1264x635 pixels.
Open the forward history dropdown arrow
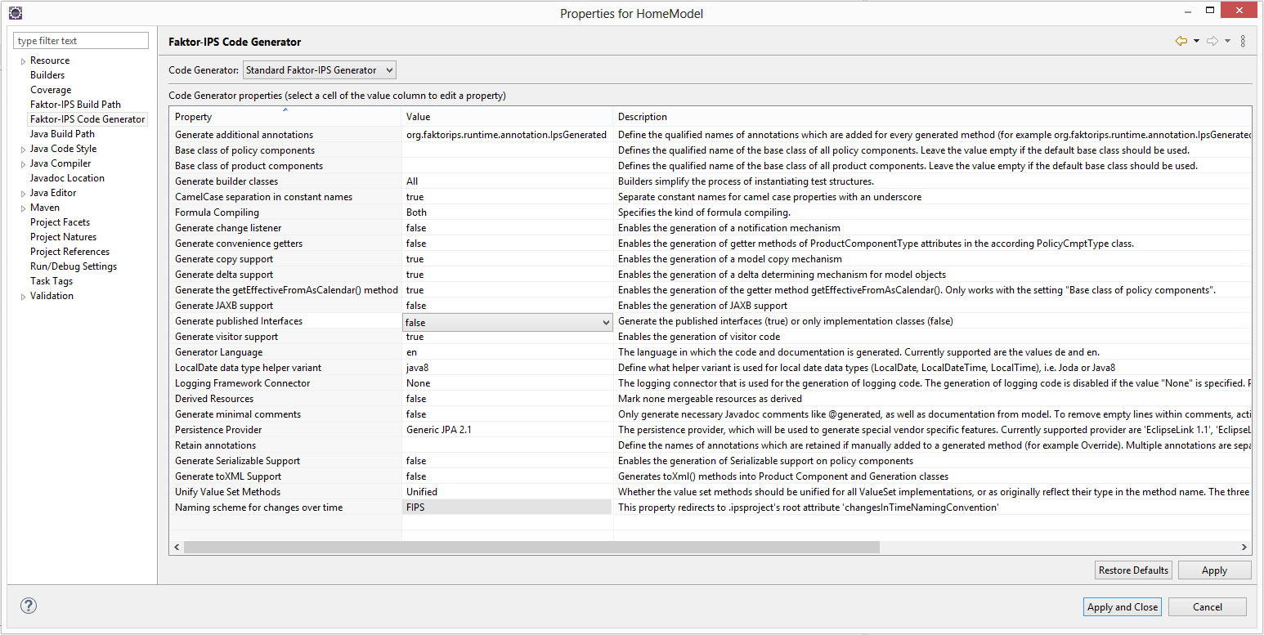1227,41
